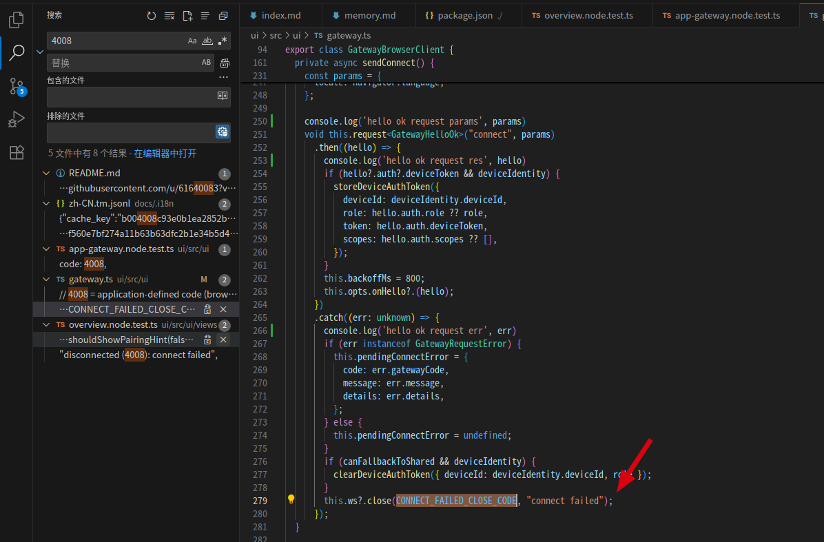Toggle Match Whole Word in search box
Screen dimensions: 824x542
[207, 41]
